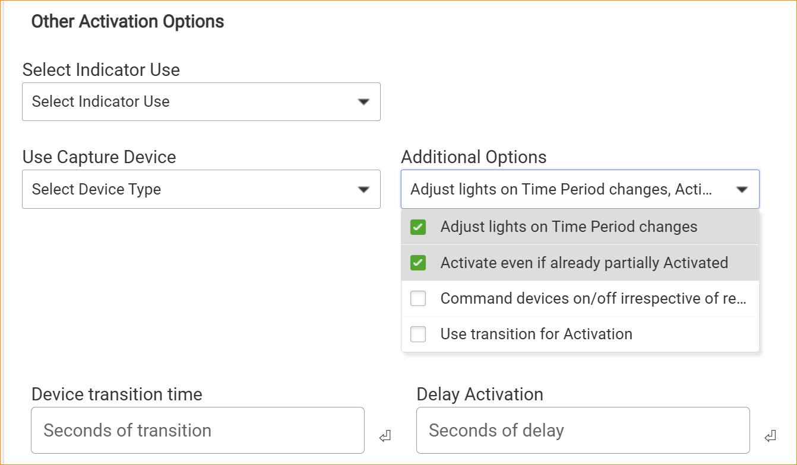Viewport: 797px width, 465px height.
Task: Click the arrow on Select Indicator Use dropdown
Action: point(363,102)
